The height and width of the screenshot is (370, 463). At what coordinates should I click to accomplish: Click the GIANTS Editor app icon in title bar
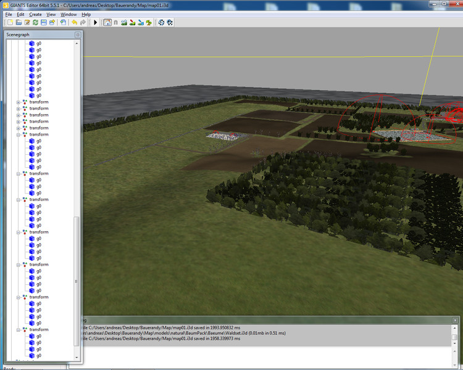pyautogui.click(x=6, y=6)
